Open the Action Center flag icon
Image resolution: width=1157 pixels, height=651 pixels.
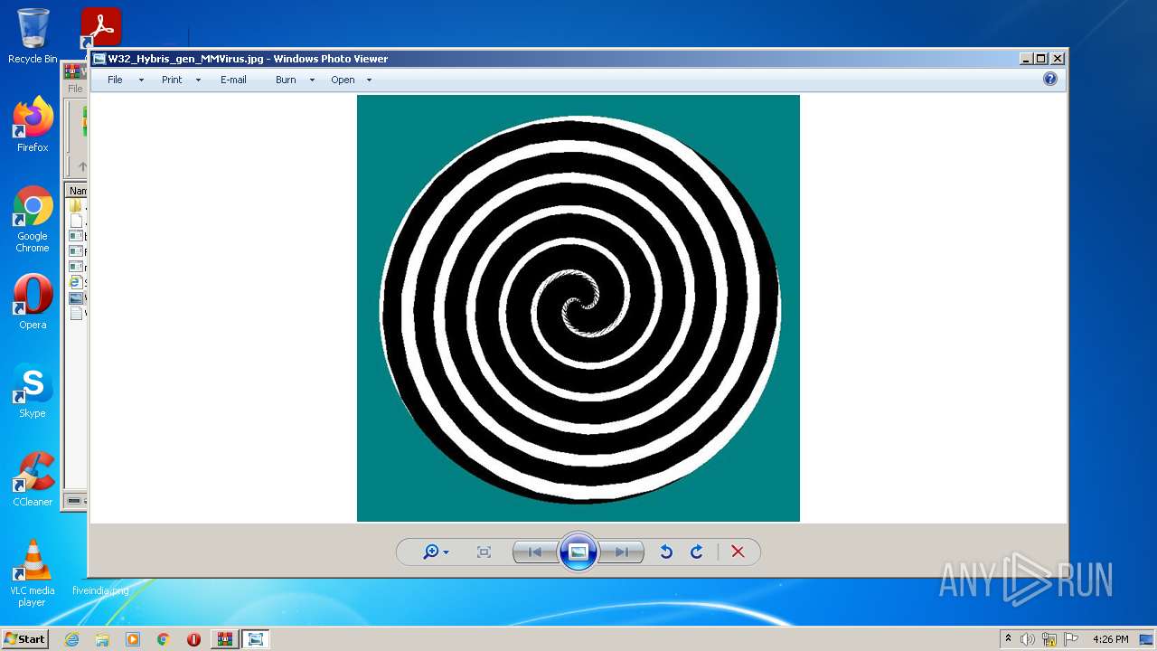coord(1071,639)
